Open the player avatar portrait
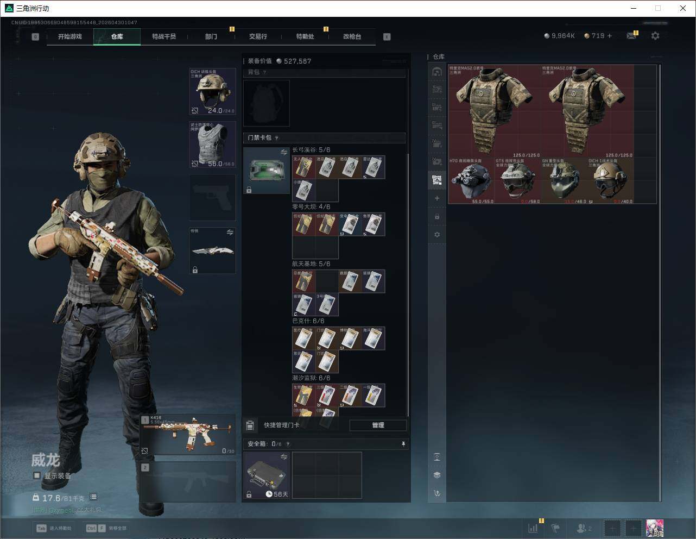 tap(655, 528)
